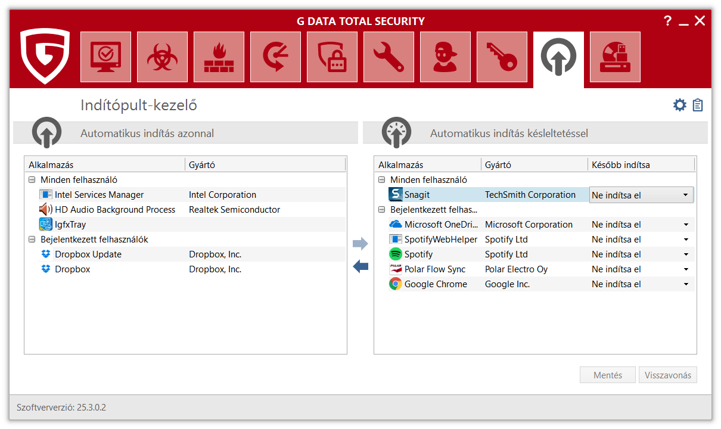Open the parental control child icon
This screenshot has height=429, width=721.
pyautogui.click(x=445, y=57)
